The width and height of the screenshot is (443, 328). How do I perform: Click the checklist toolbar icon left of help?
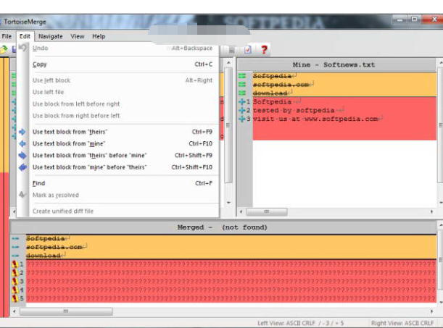247,50
